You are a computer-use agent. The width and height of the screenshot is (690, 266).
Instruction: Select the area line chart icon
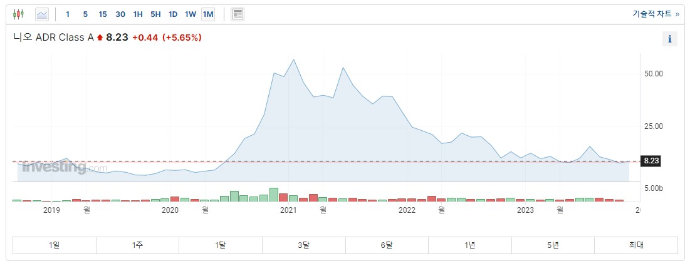pos(42,14)
